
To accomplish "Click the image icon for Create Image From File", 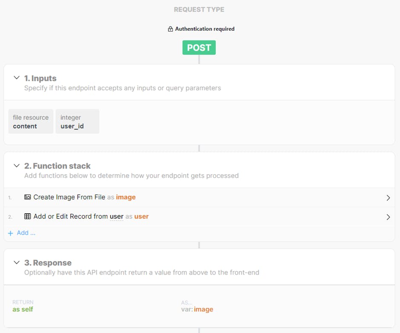I will click(x=28, y=197).
